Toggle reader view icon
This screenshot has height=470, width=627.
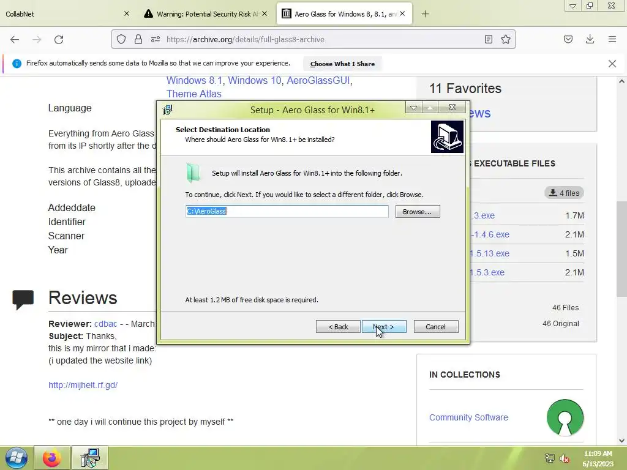(488, 39)
